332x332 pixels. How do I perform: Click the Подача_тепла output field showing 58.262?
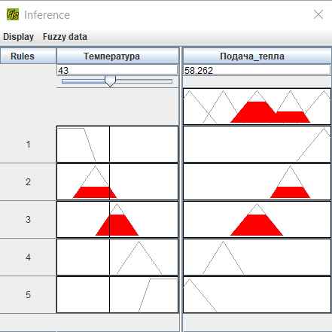257,70
